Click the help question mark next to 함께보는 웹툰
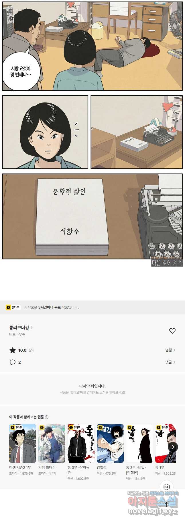The height and width of the screenshot is (522, 185). (47, 417)
